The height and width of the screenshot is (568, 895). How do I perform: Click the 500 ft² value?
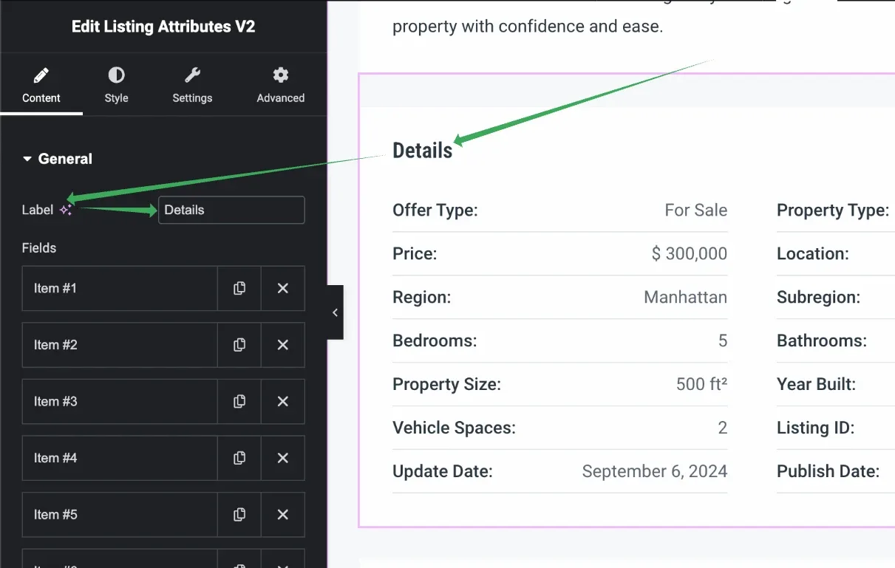click(701, 385)
